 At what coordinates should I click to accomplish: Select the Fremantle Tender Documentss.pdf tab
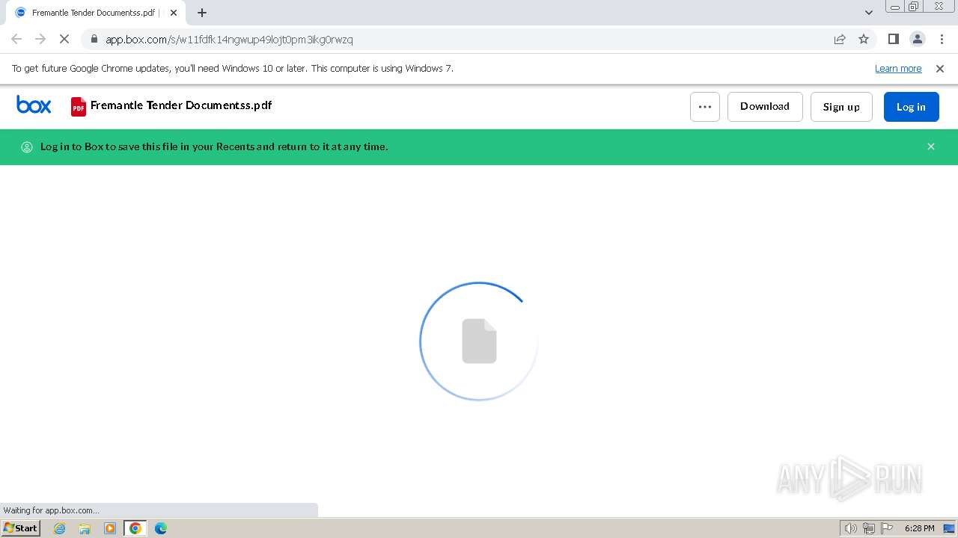click(96, 13)
